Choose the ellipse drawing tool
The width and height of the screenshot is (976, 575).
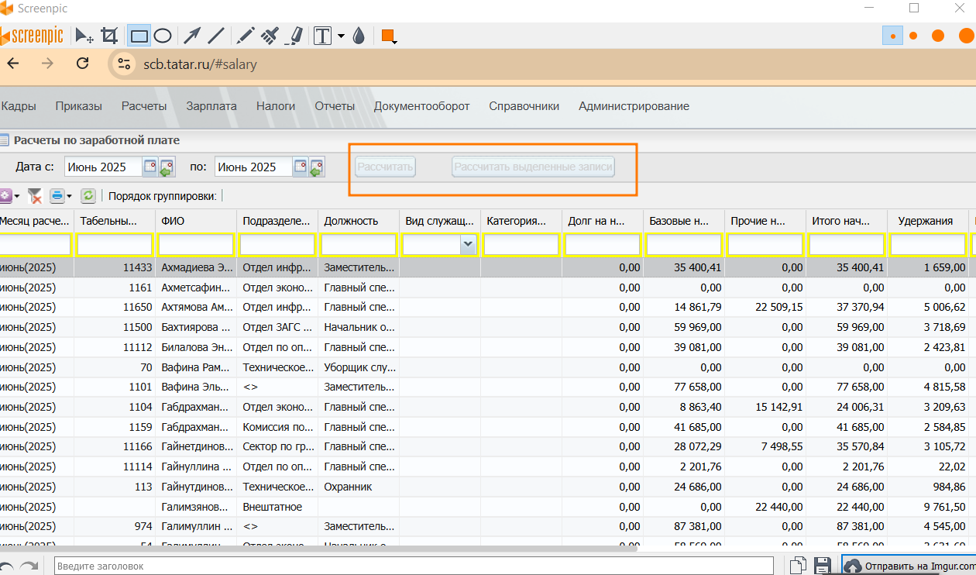coord(162,36)
